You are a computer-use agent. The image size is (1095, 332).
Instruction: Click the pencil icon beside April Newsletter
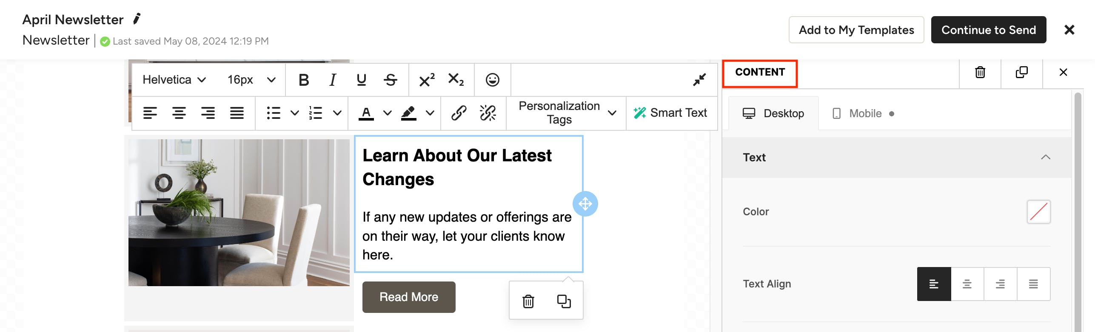tap(137, 19)
